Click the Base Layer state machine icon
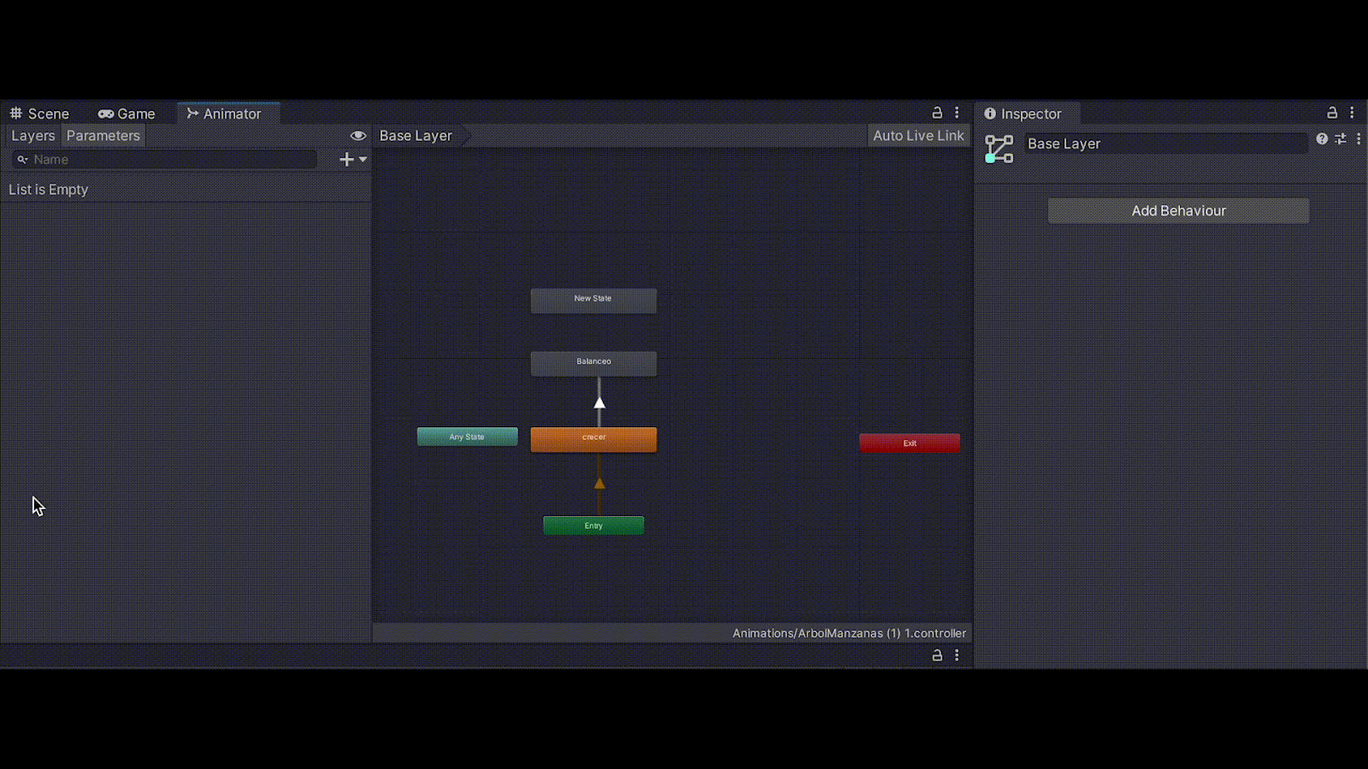This screenshot has height=769, width=1368. coord(999,150)
